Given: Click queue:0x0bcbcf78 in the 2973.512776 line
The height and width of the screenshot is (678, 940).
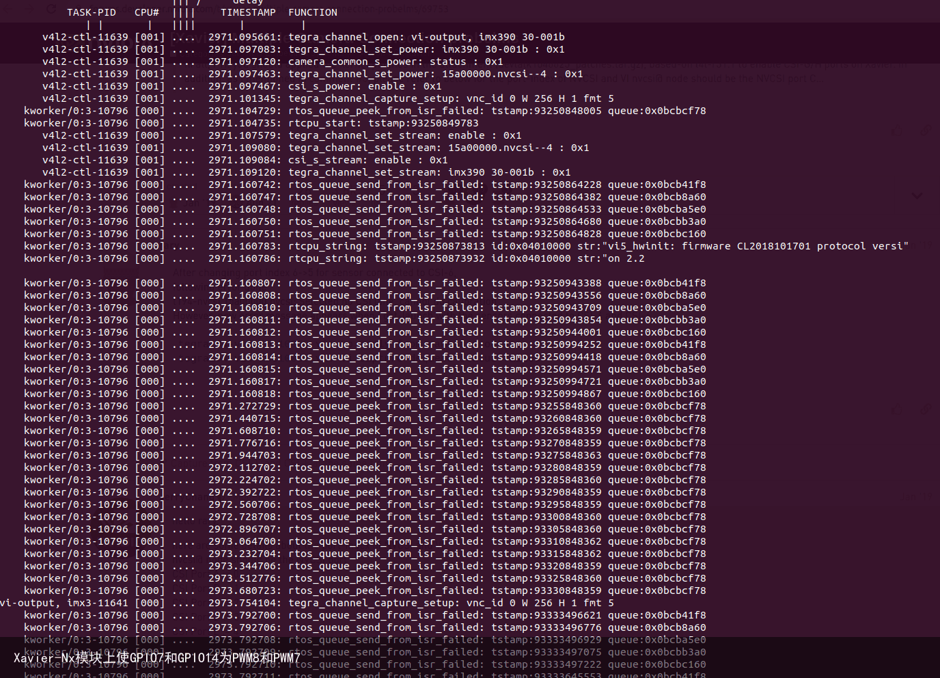Looking at the screenshot, I should (x=657, y=578).
